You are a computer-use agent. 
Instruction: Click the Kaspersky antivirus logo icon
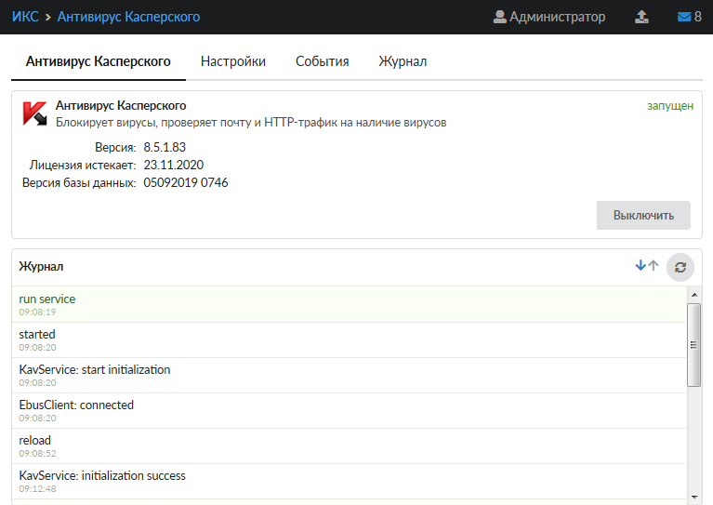35,113
